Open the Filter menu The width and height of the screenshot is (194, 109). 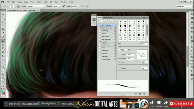tap(45, 2)
